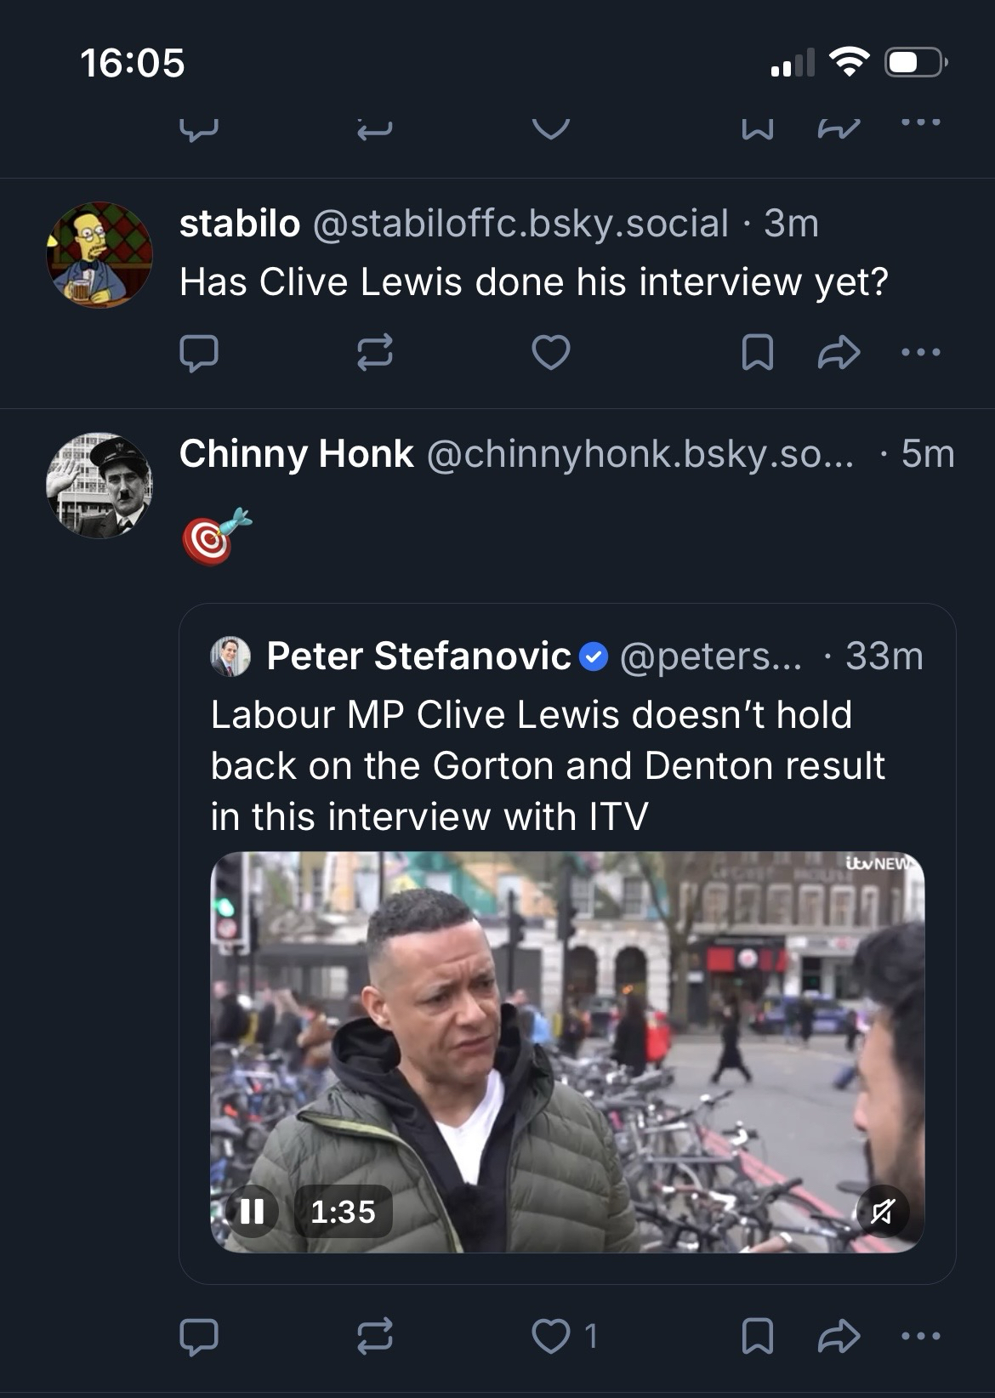
Task: Unmute the Clive Lewis video
Action: (883, 1211)
